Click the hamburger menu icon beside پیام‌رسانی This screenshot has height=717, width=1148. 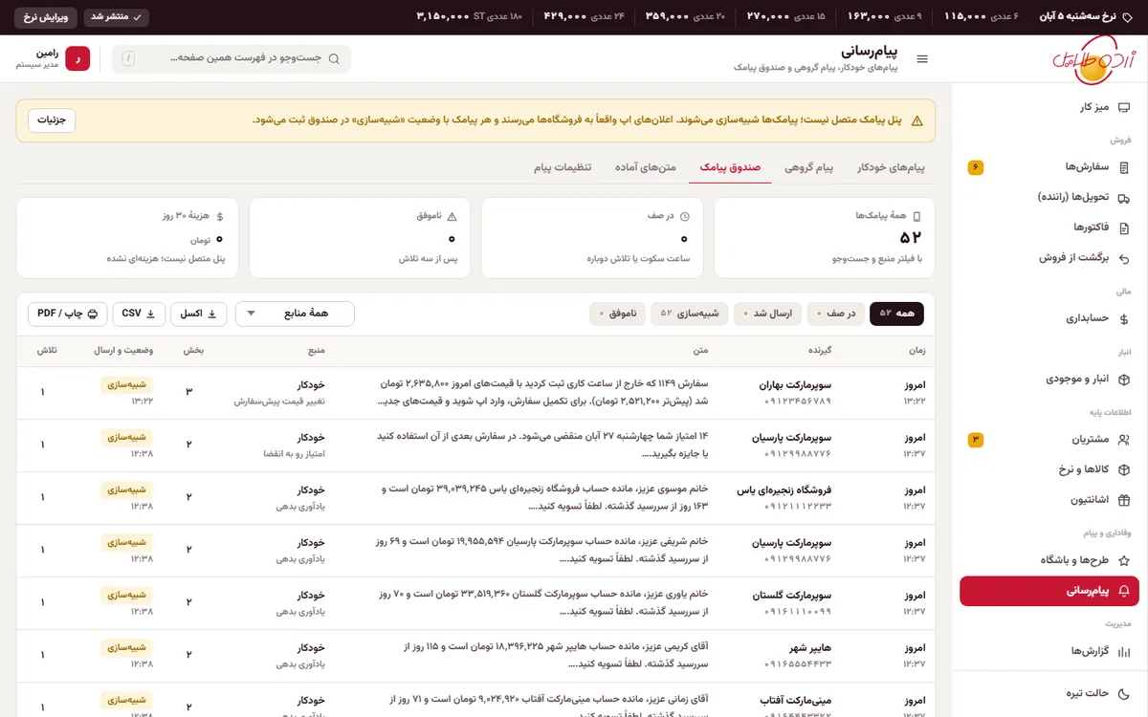922,59
